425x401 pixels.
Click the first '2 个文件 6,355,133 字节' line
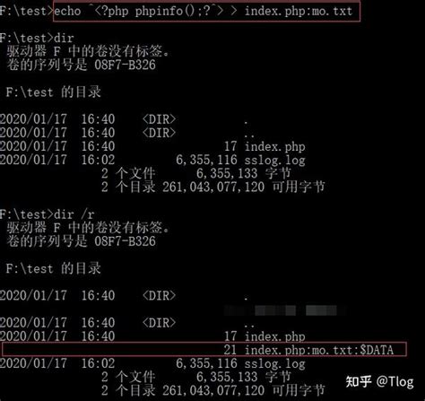click(x=195, y=174)
